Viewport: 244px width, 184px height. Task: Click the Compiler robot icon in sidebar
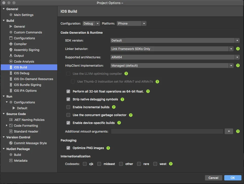pyautogui.click(x=11, y=44)
